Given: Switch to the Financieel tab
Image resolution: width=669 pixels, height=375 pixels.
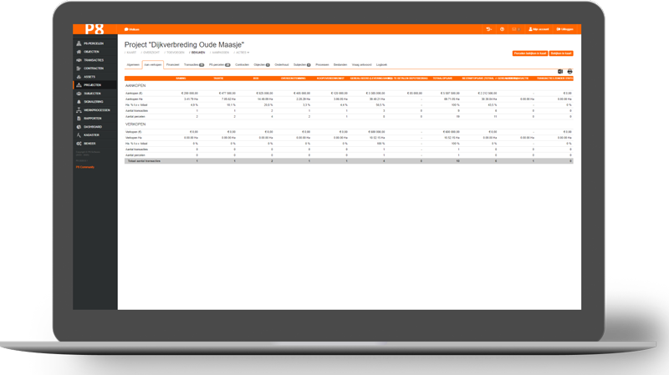Looking at the screenshot, I should tap(173, 65).
